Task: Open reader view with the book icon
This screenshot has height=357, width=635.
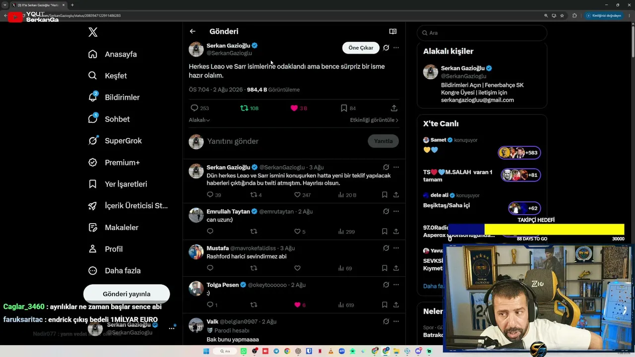Action: point(393,31)
